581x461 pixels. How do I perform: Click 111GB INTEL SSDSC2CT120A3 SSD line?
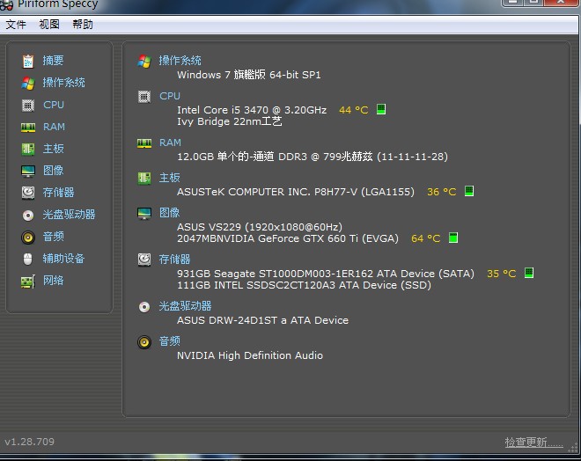coord(304,285)
